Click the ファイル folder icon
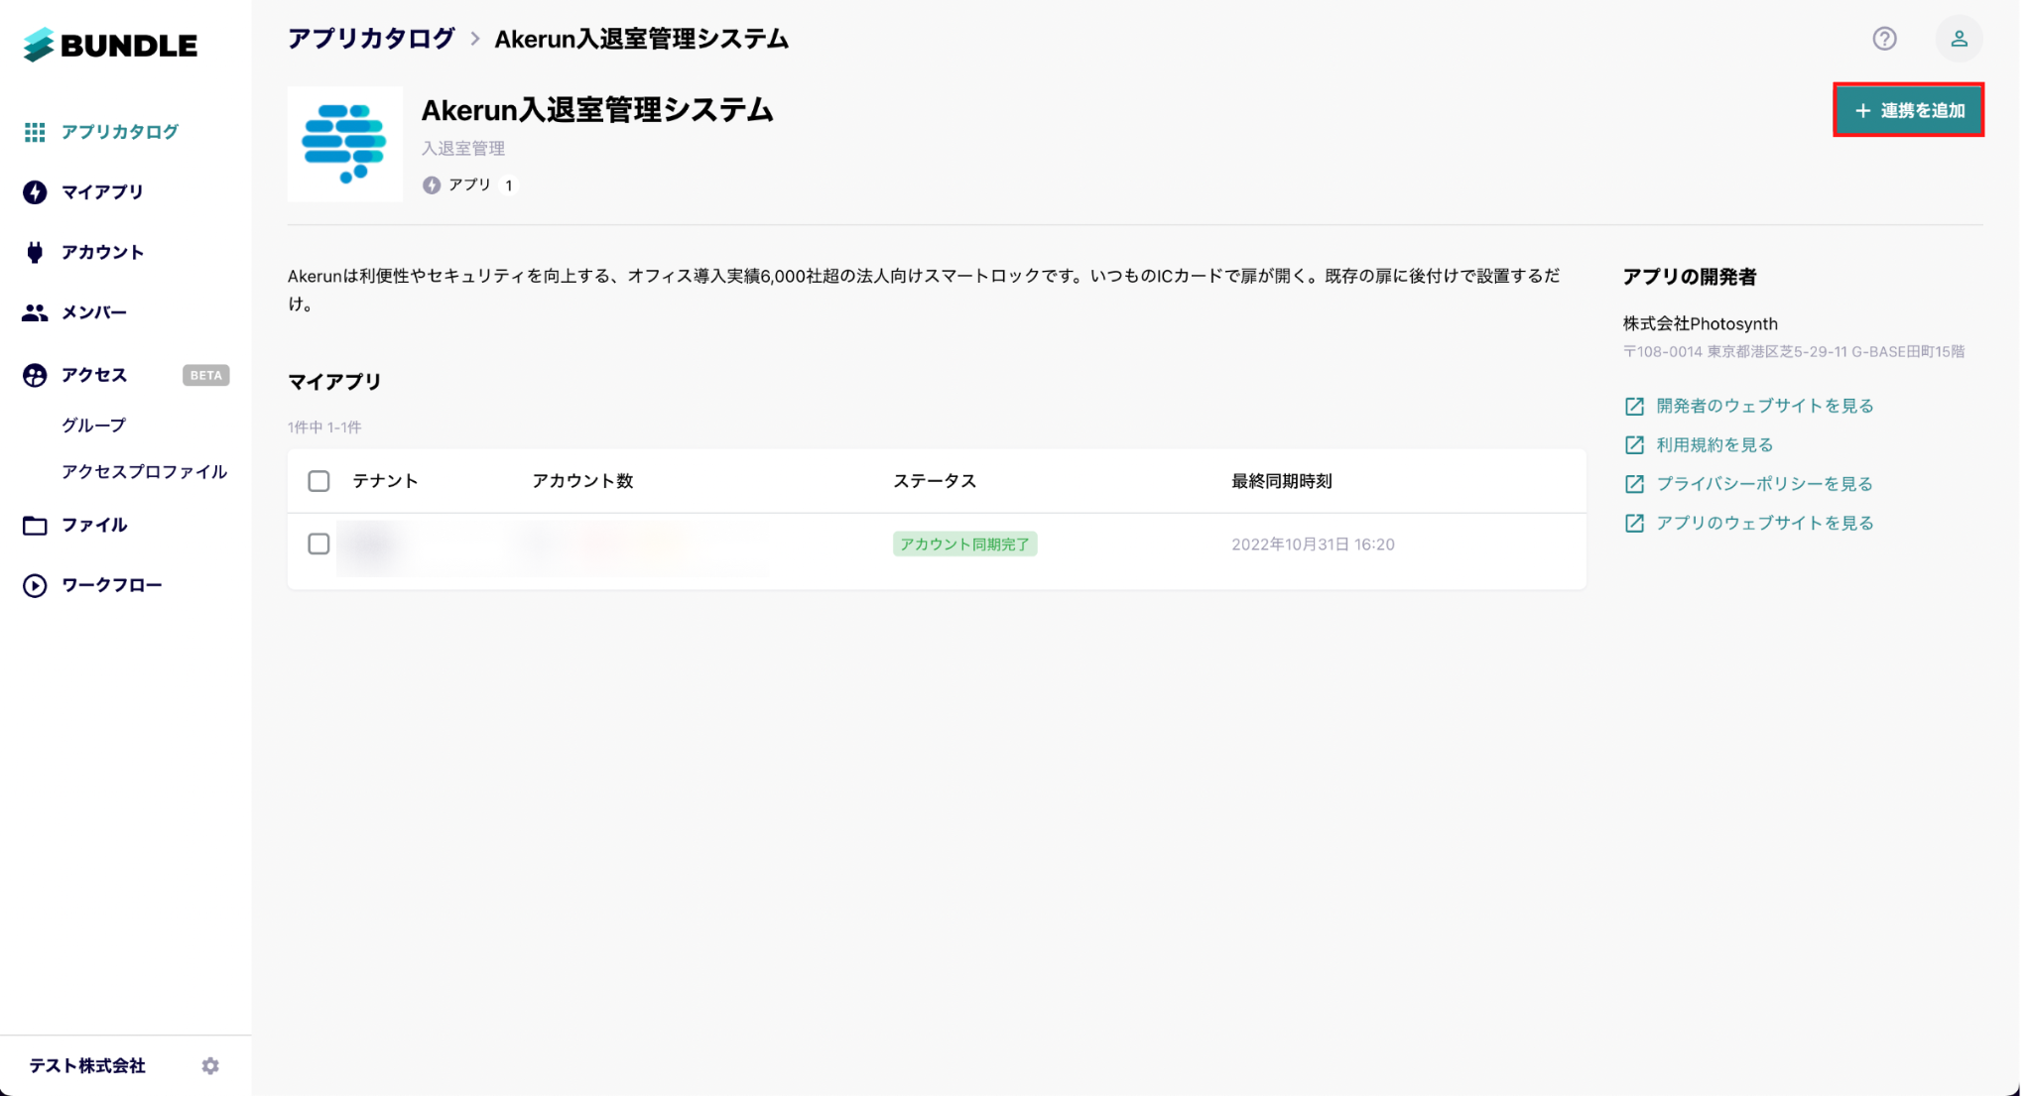This screenshot has width=2032, height=1096. tap(35, 525)
